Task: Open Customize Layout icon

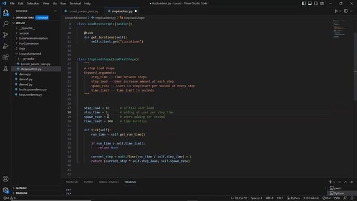Action: coord(322,3)
